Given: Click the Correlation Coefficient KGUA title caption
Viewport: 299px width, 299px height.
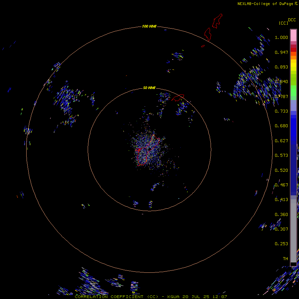Looking at the screenshot, I should pos(151,297).
